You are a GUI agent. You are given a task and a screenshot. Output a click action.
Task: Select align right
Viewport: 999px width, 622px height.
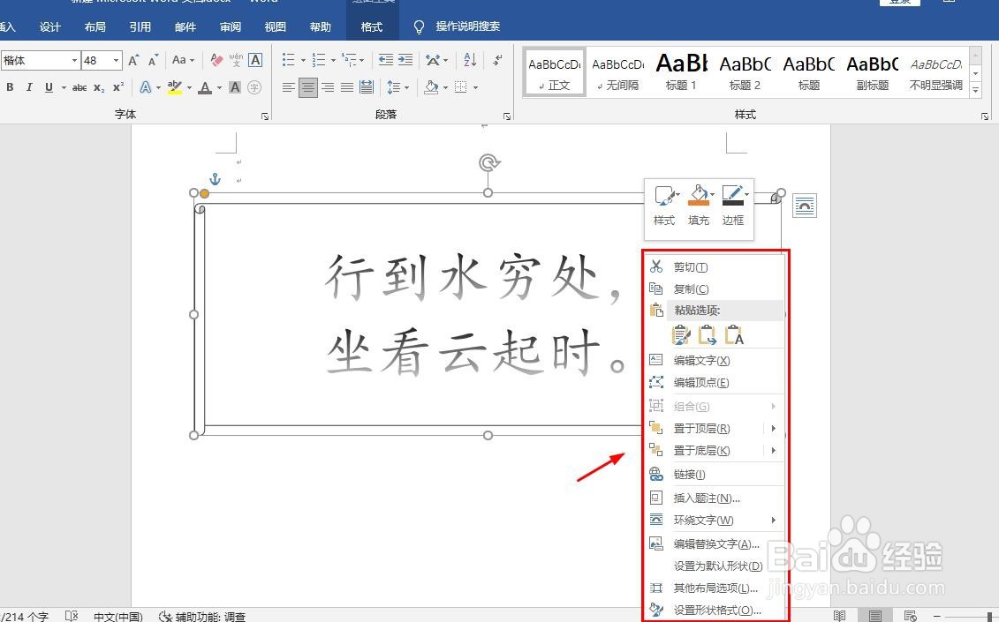tap(328, 87)
